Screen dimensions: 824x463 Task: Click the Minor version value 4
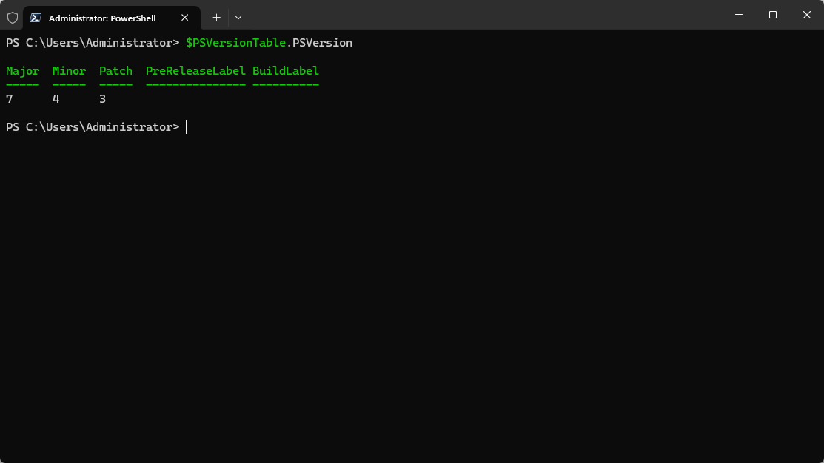[x=56, y=99]
